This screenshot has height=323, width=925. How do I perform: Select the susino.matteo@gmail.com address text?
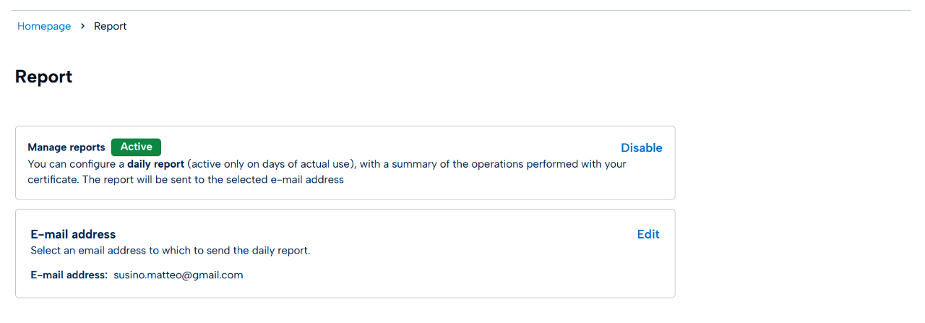coord(178,275)
